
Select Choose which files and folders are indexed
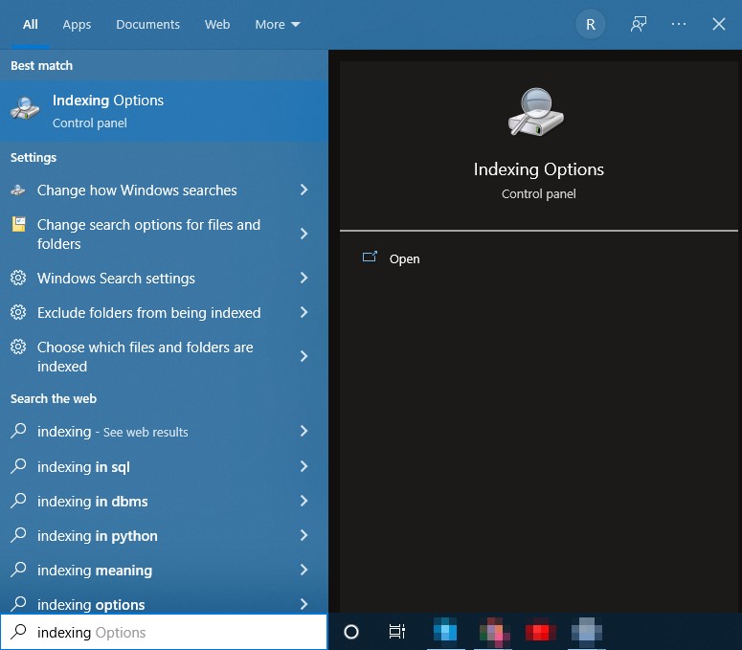coord(144,356)
